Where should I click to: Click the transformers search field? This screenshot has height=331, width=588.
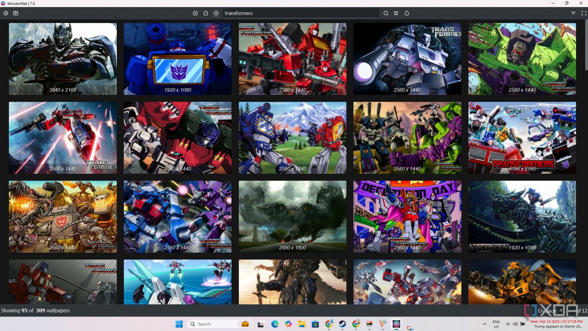[301, 13]
